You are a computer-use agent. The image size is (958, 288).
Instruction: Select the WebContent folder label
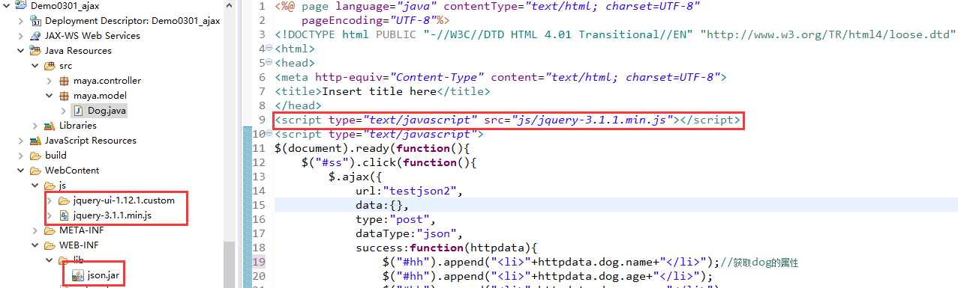coord(72,170)
